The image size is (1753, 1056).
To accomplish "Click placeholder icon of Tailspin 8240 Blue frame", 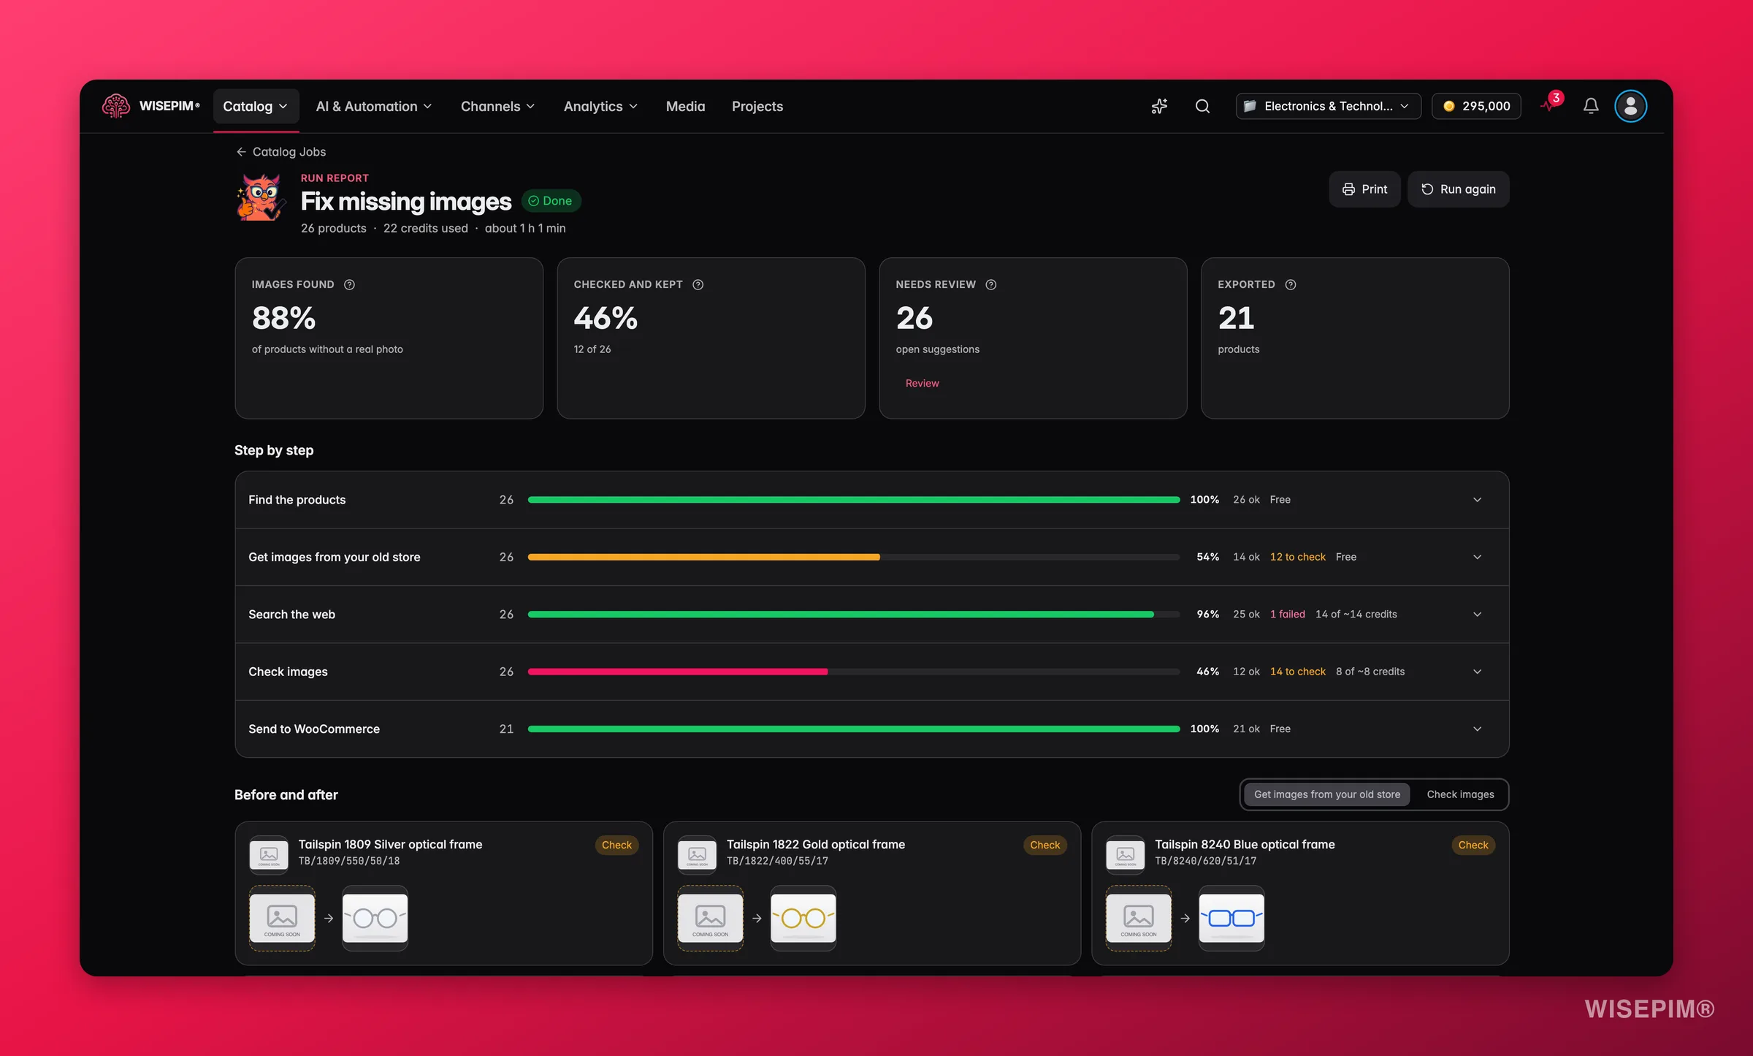I will [x=1125, y=854].
